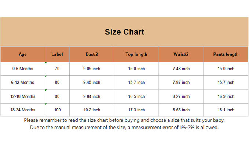
Task: Click the Size Chart title
Action: (x=124, y=32)
